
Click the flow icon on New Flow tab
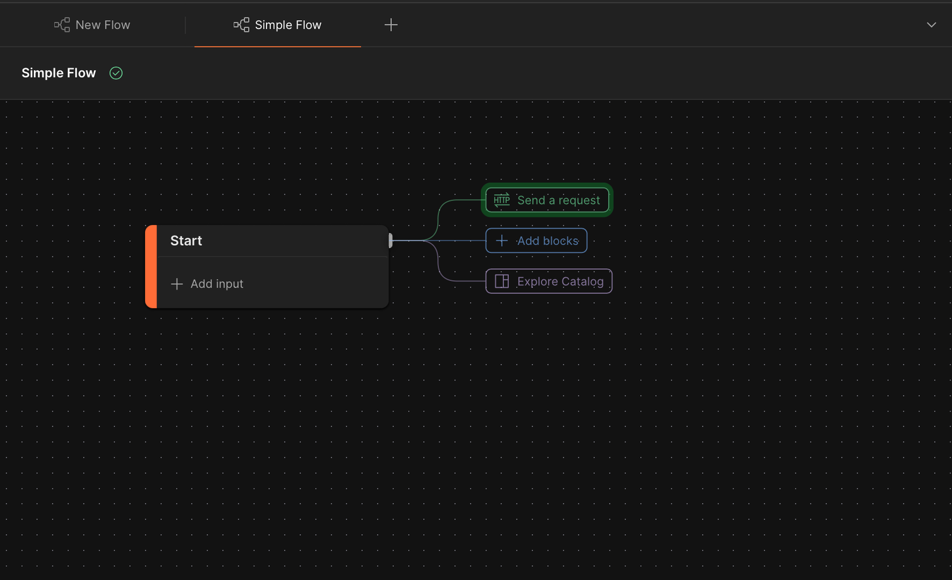pos(62,25)
